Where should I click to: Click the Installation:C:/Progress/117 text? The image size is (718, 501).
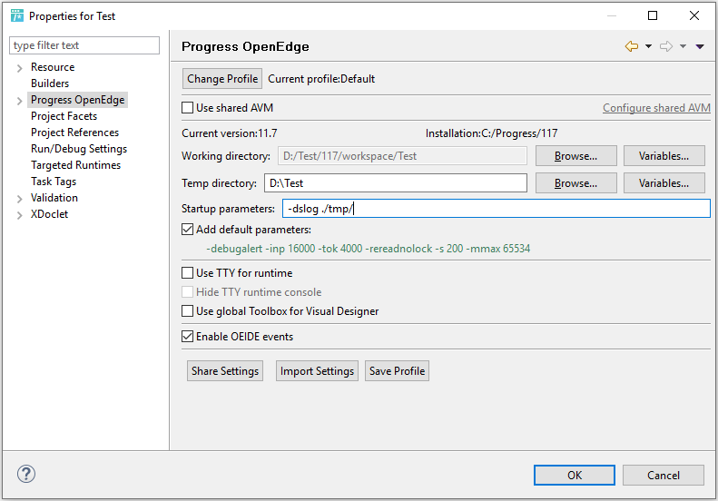click(491, 133)
